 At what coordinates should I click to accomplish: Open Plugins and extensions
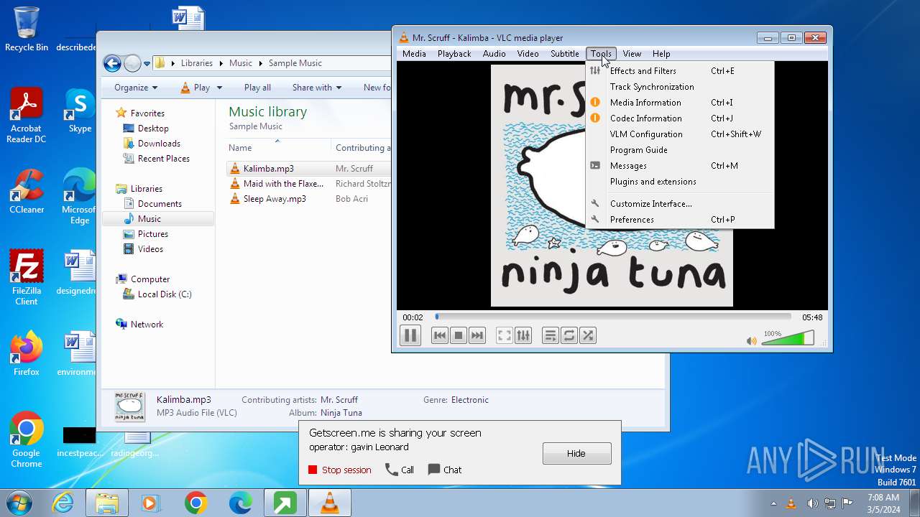pyautogui.click(x=680, y=182)
